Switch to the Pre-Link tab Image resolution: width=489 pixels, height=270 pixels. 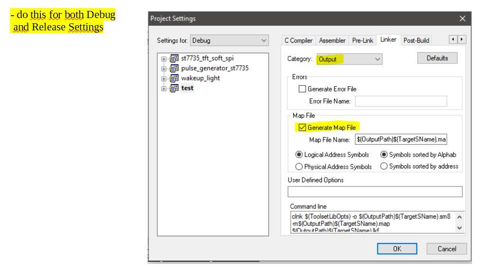point(362,40)
